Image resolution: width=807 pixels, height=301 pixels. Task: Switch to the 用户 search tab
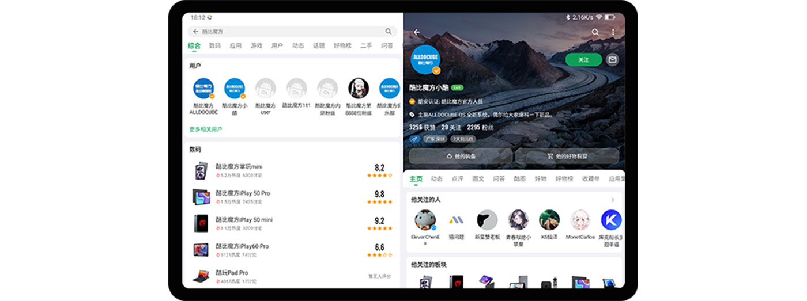277,45
